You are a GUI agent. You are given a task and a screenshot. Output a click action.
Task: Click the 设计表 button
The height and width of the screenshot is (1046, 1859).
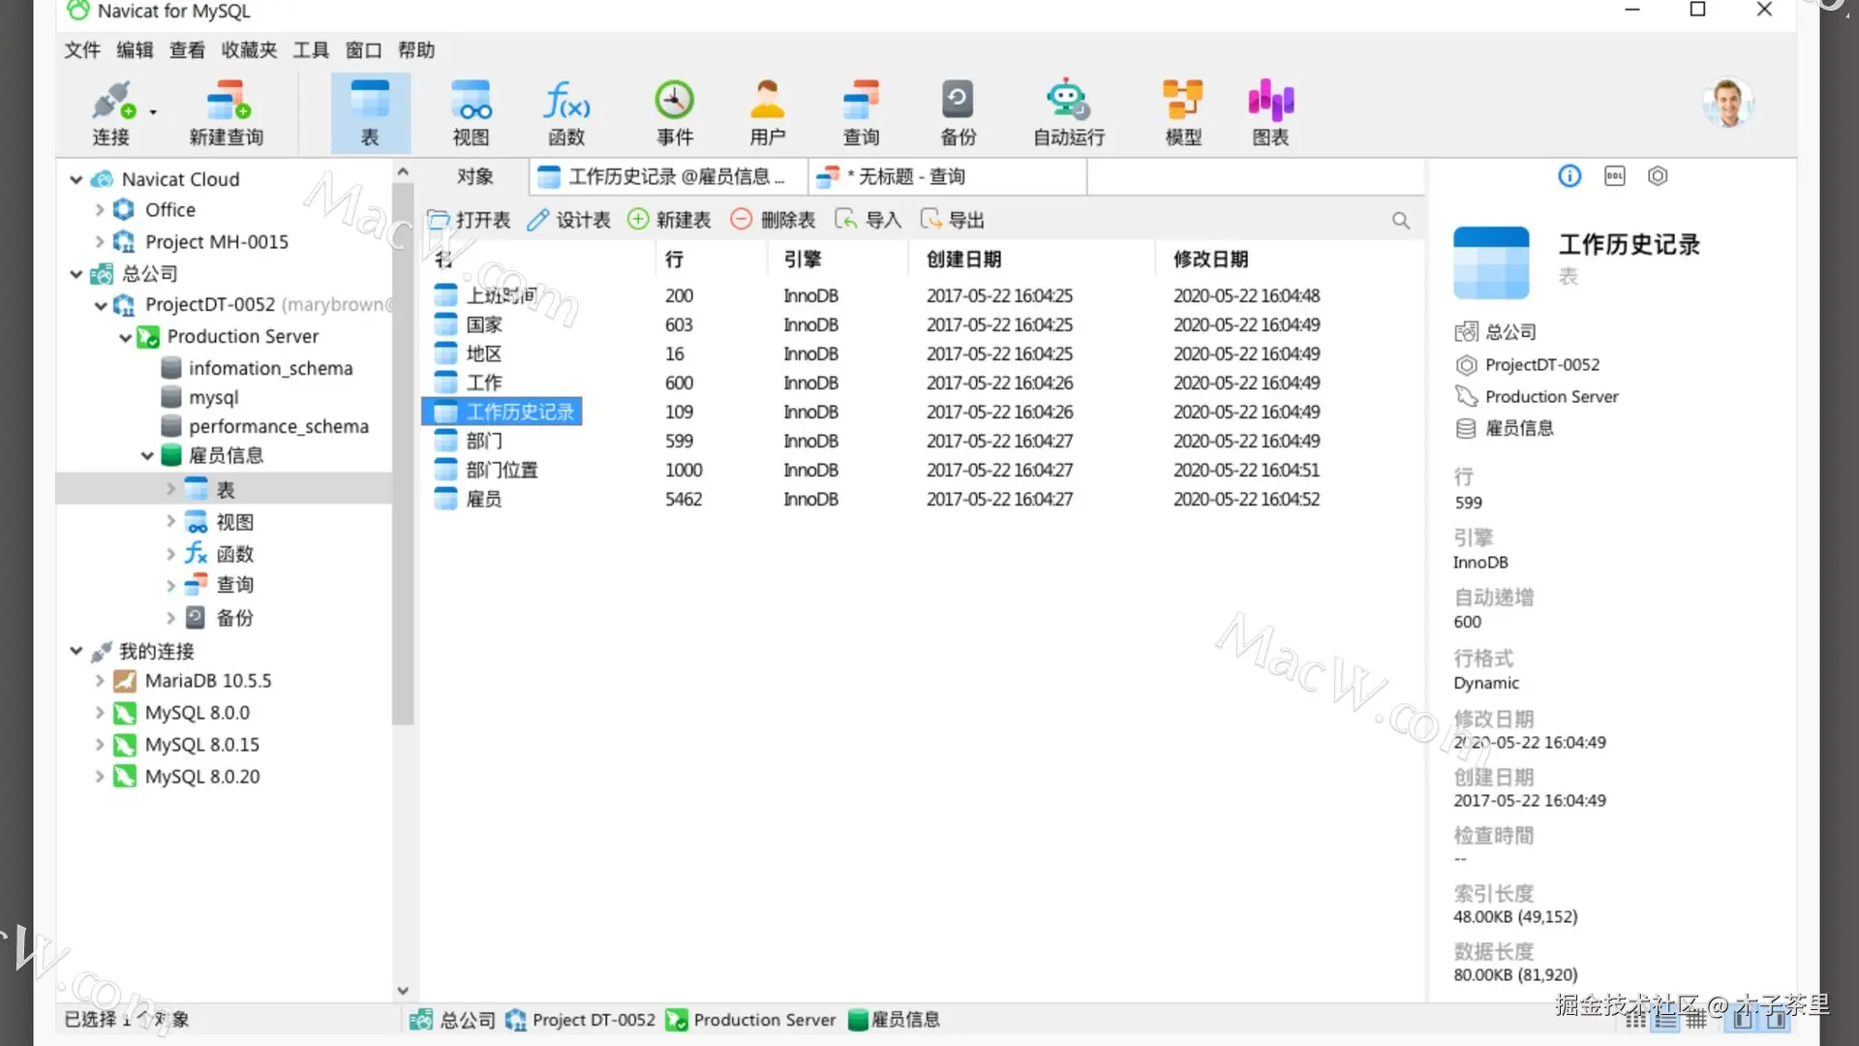(568, 220)
